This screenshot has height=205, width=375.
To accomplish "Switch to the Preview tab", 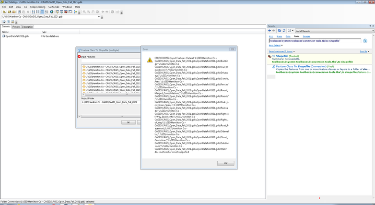I will tap(16, 26).
